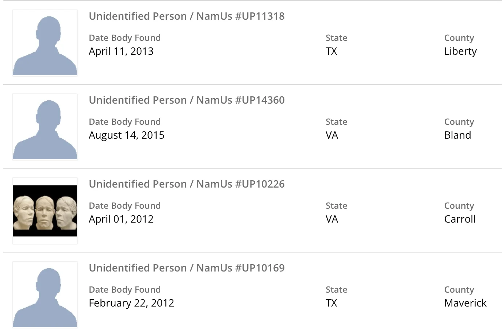
Task: Click VA state in the UP14360 row
Action: [x=332, y=135]
